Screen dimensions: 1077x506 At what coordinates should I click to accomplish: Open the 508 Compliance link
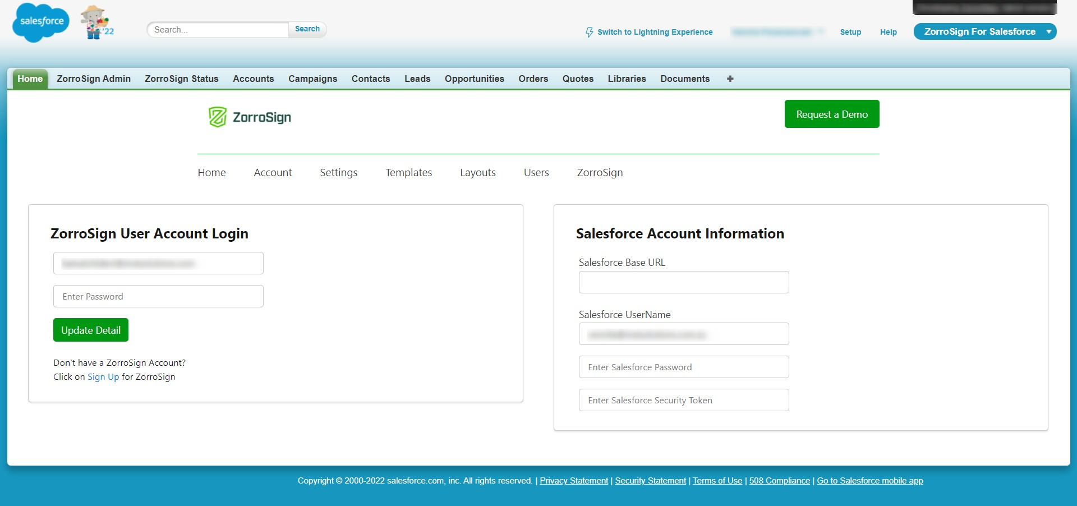[780, 481]
